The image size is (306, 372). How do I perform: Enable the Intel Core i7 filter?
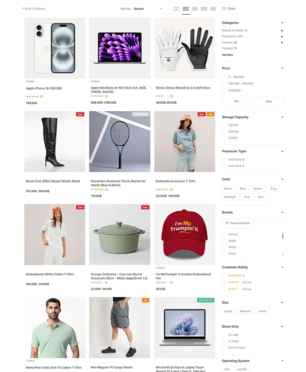coord(224,166)
